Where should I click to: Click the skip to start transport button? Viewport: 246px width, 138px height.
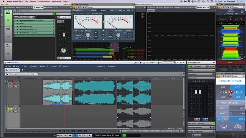coord(58,135)
